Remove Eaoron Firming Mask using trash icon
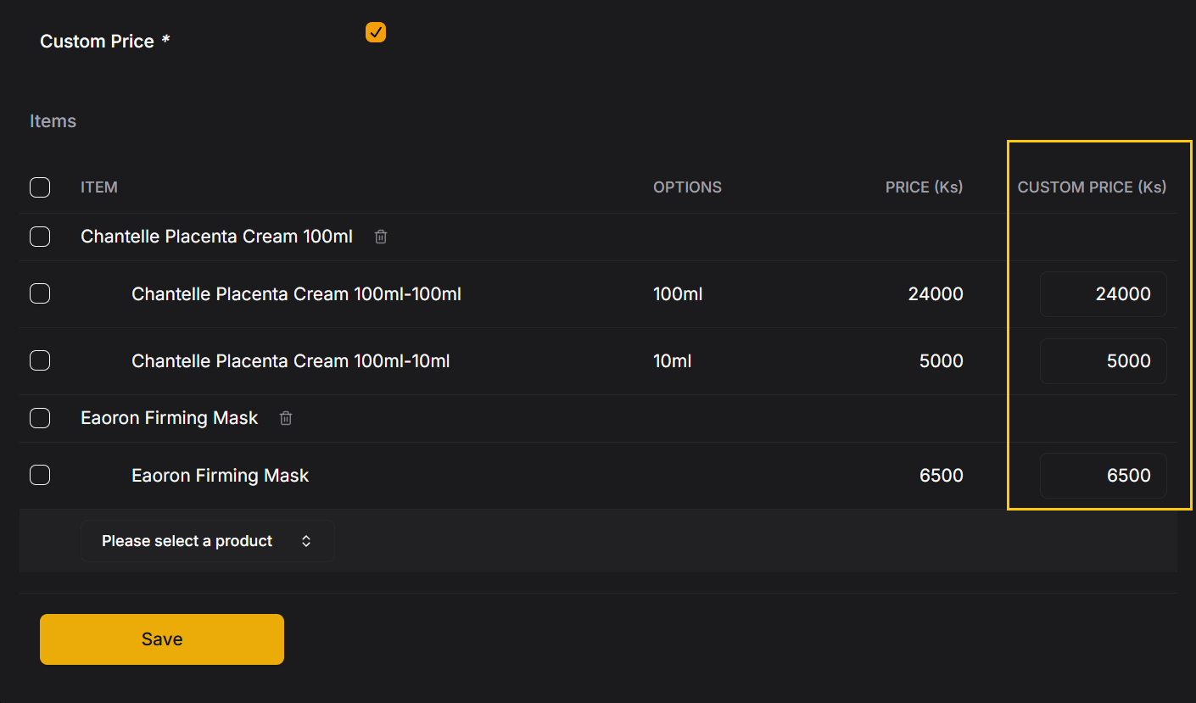 coord(286,418)
